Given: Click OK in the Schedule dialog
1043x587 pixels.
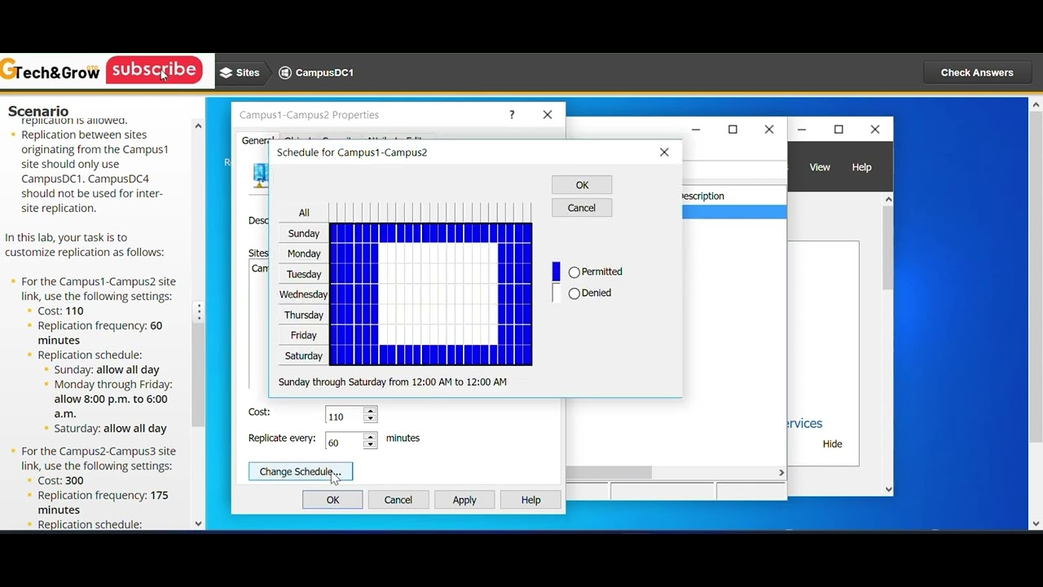Looking at the screenshot, I should (582, 185).
